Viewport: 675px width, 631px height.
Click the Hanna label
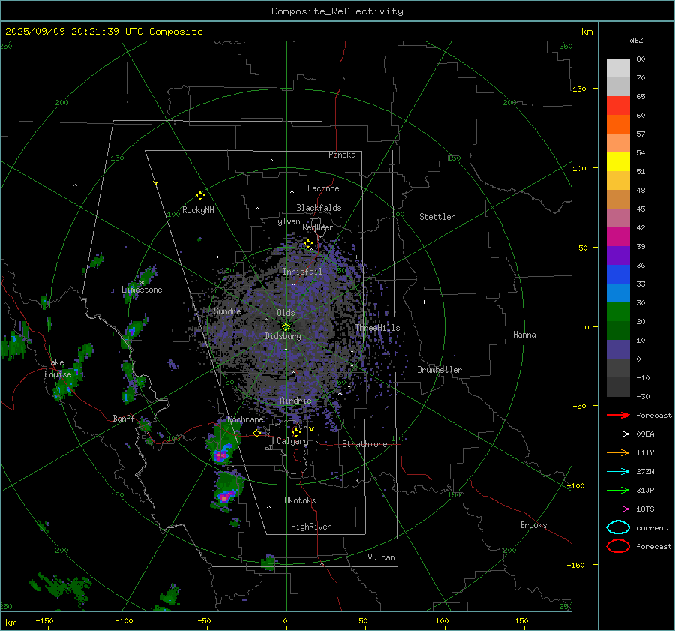[x=524, y=335]
